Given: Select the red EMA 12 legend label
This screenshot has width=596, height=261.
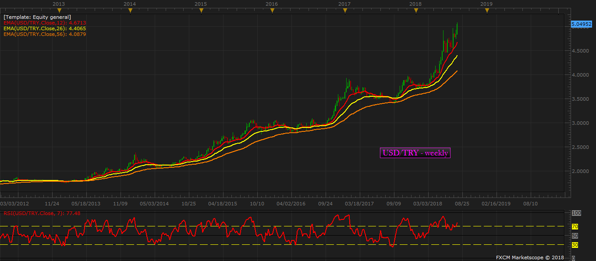Looking at the screenshot, I should coord(45,23).
